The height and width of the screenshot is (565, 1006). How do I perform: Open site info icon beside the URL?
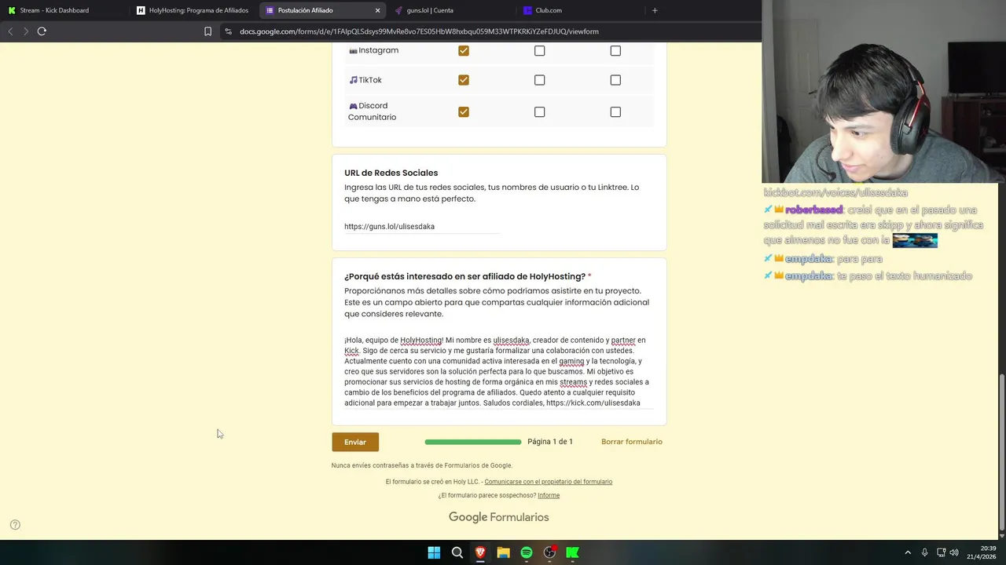click(228, 31)
